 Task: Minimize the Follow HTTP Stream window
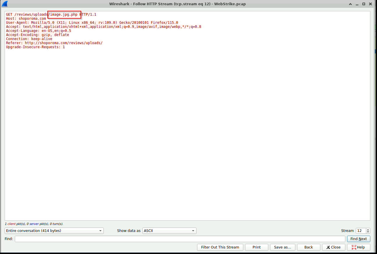pyautogui.click(x=357, y=4)
